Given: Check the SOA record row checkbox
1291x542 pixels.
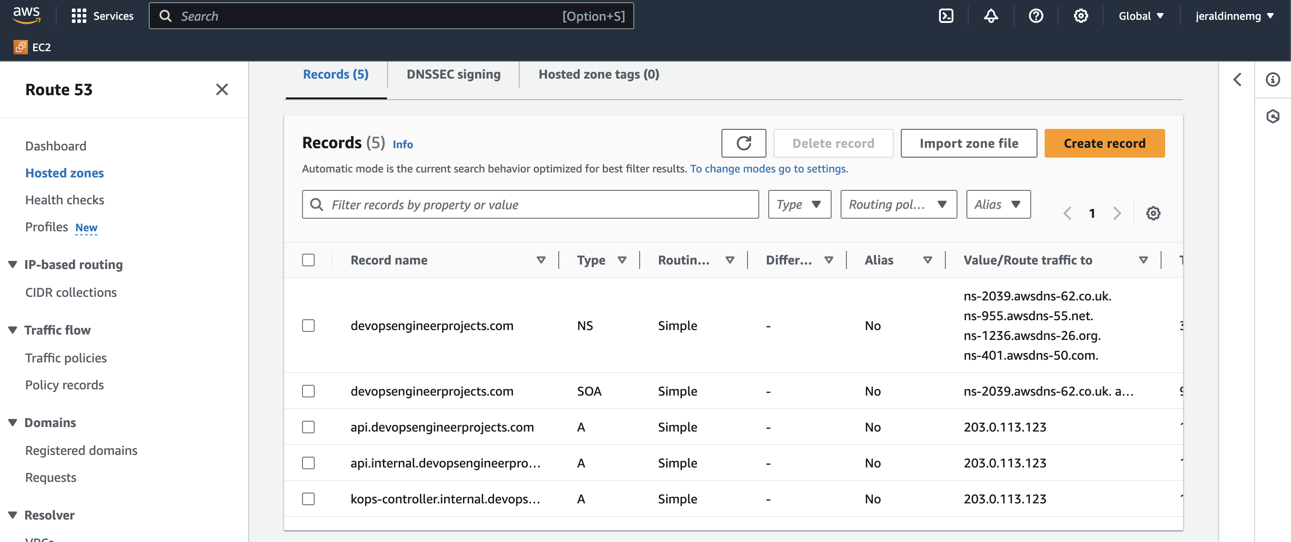Looking at the screenshot, I should (x=308, y=391).
